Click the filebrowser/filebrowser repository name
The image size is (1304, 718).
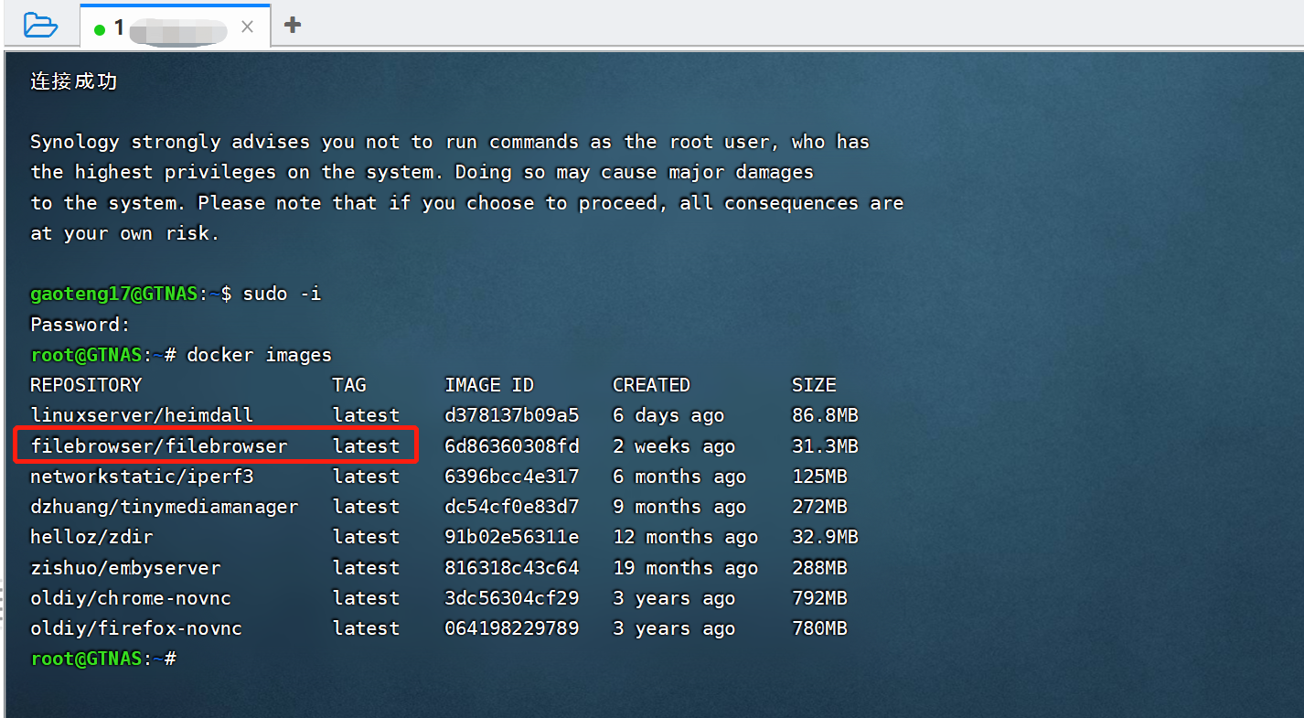click(x=159, y=446)
